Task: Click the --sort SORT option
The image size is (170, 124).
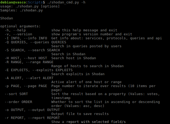Action: pos(16,94)
